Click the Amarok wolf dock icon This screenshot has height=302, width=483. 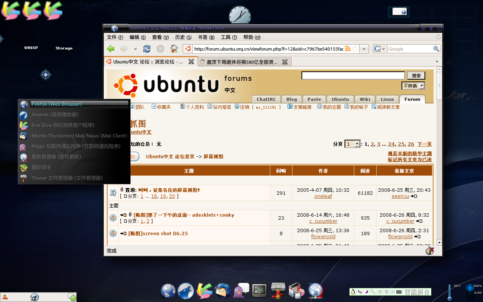(x=186, y=291)
